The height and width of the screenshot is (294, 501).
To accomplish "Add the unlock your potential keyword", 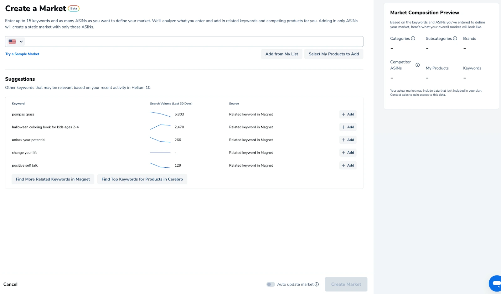I will [x=348, y=140].
